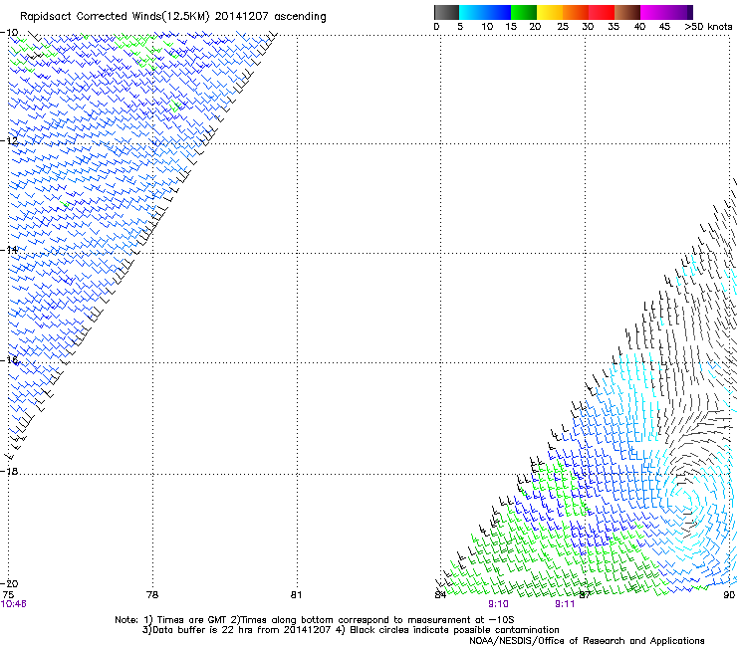Screen dimensions: 737x647
Task: Click the latitude label -12
Action: pyautogui.click(x=9, y=140)
